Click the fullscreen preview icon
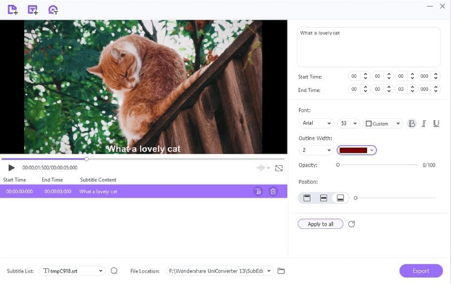This screenshot has height=284, width=451. [279, 168]
